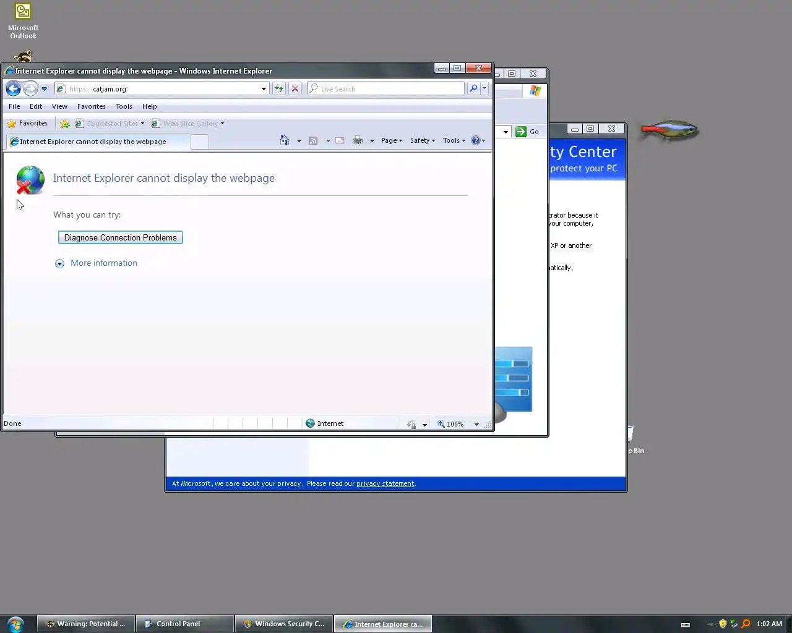Open the Favorites center star button

(27, 124)
